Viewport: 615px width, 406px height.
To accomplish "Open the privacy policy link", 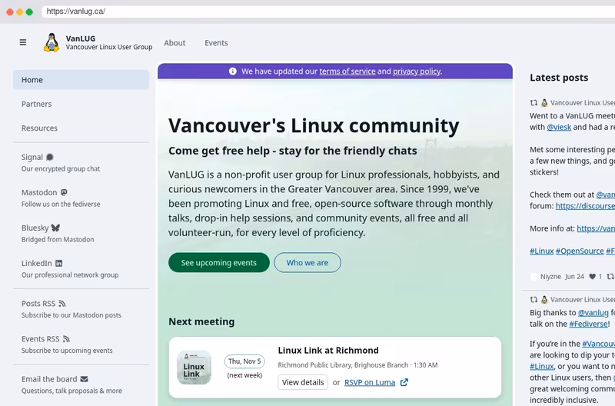I will click(417, 72).
